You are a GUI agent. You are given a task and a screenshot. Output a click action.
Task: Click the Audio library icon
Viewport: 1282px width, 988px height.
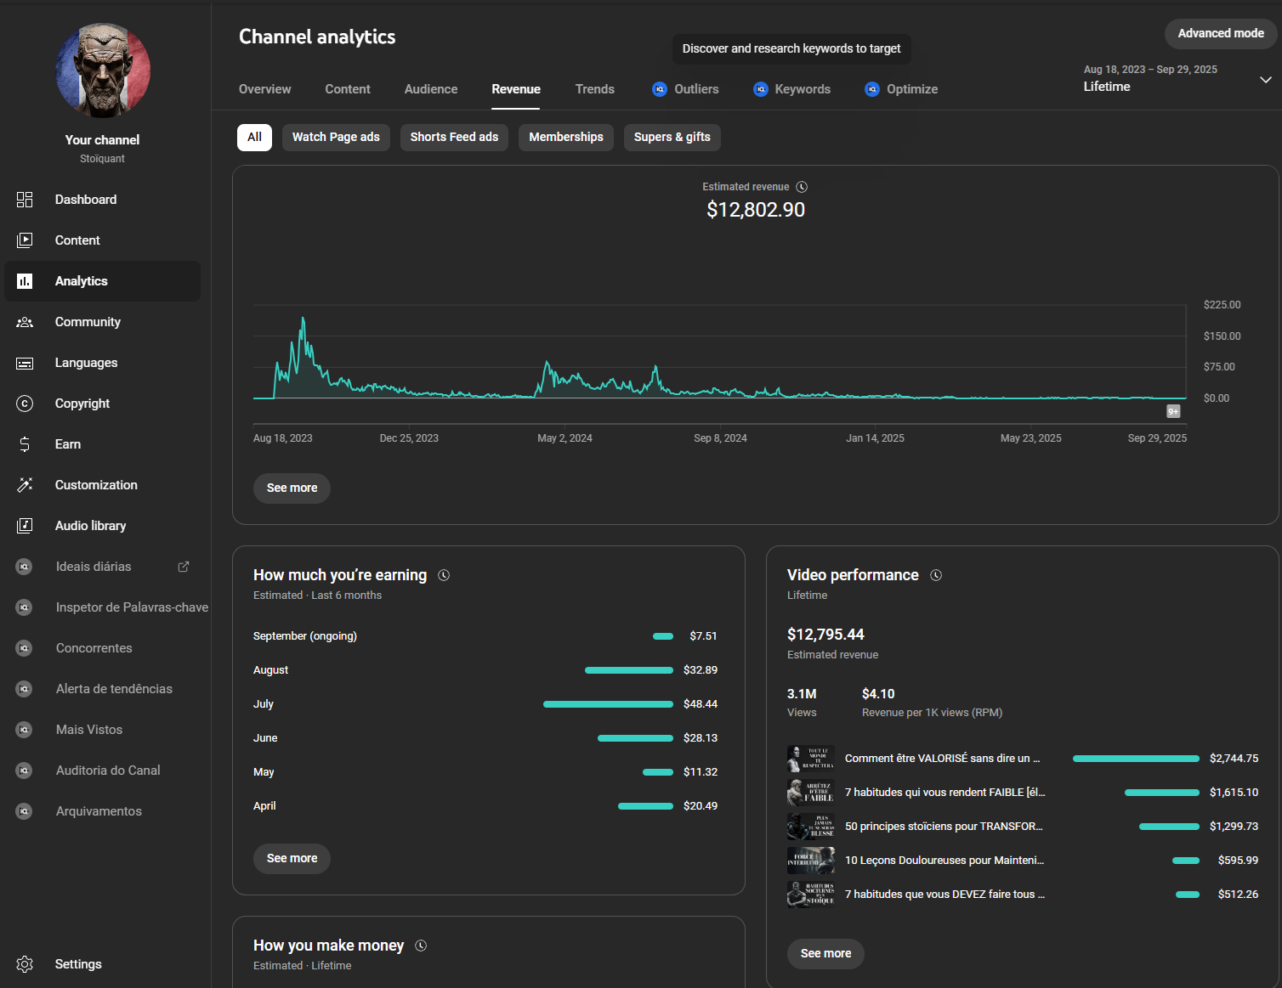point(25,526)
